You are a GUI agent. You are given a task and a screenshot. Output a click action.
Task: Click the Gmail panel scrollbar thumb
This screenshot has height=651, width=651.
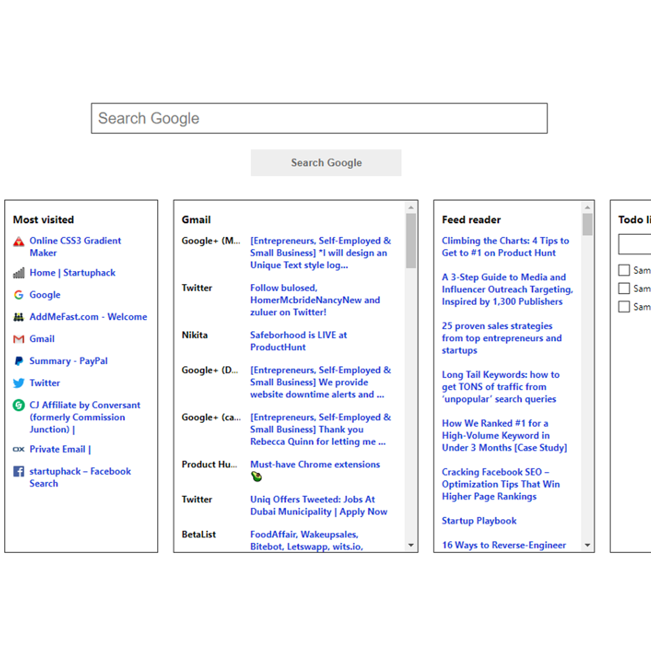click(x=411, y=241)
